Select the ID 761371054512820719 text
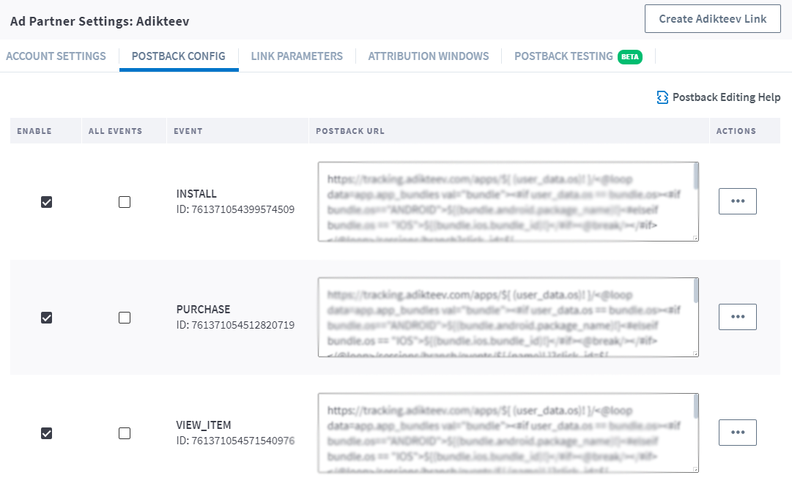 (x=235, y=325)
